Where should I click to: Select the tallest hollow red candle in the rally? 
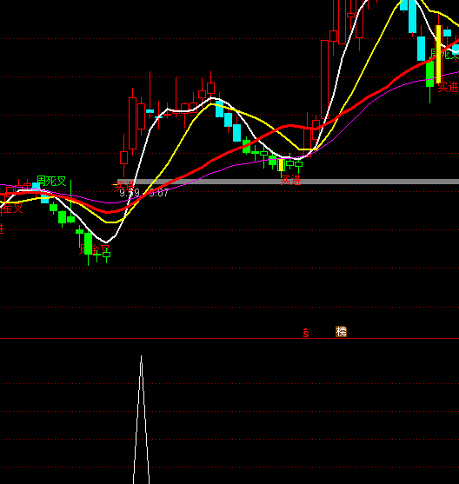coord(324,79)
